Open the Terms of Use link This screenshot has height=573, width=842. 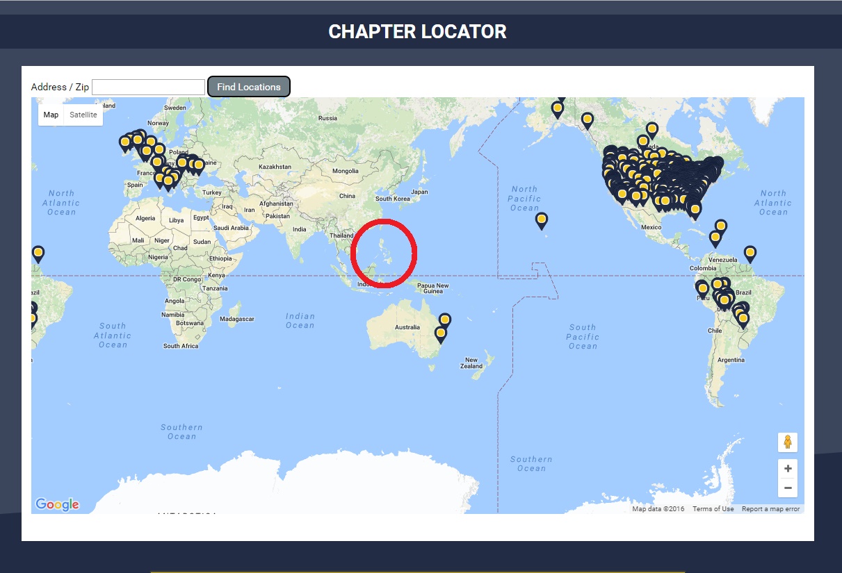click(713, 509)
